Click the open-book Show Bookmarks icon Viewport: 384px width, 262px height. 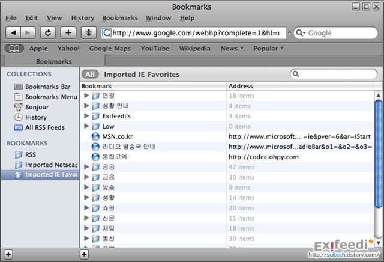14,49
